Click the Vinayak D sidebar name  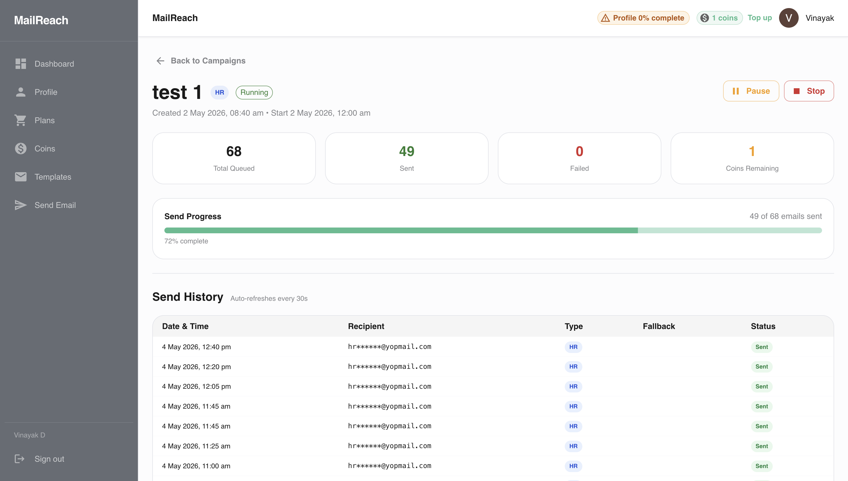29,435
